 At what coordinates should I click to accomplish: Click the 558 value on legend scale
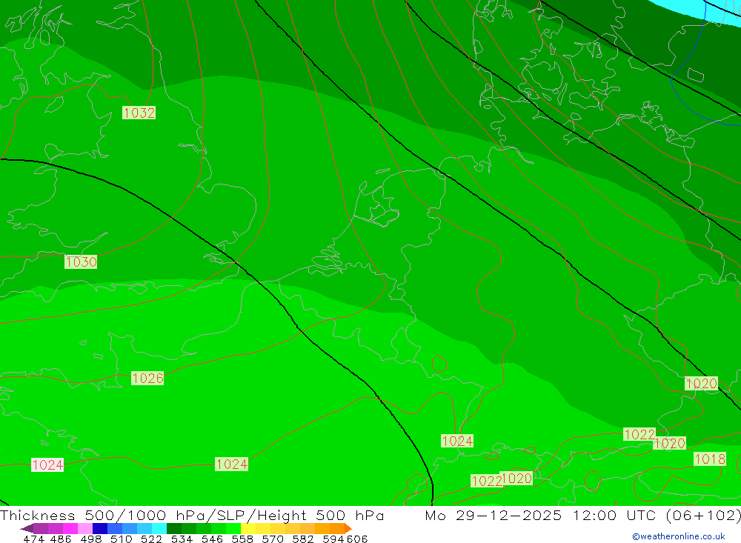click(x=242, y=539)
